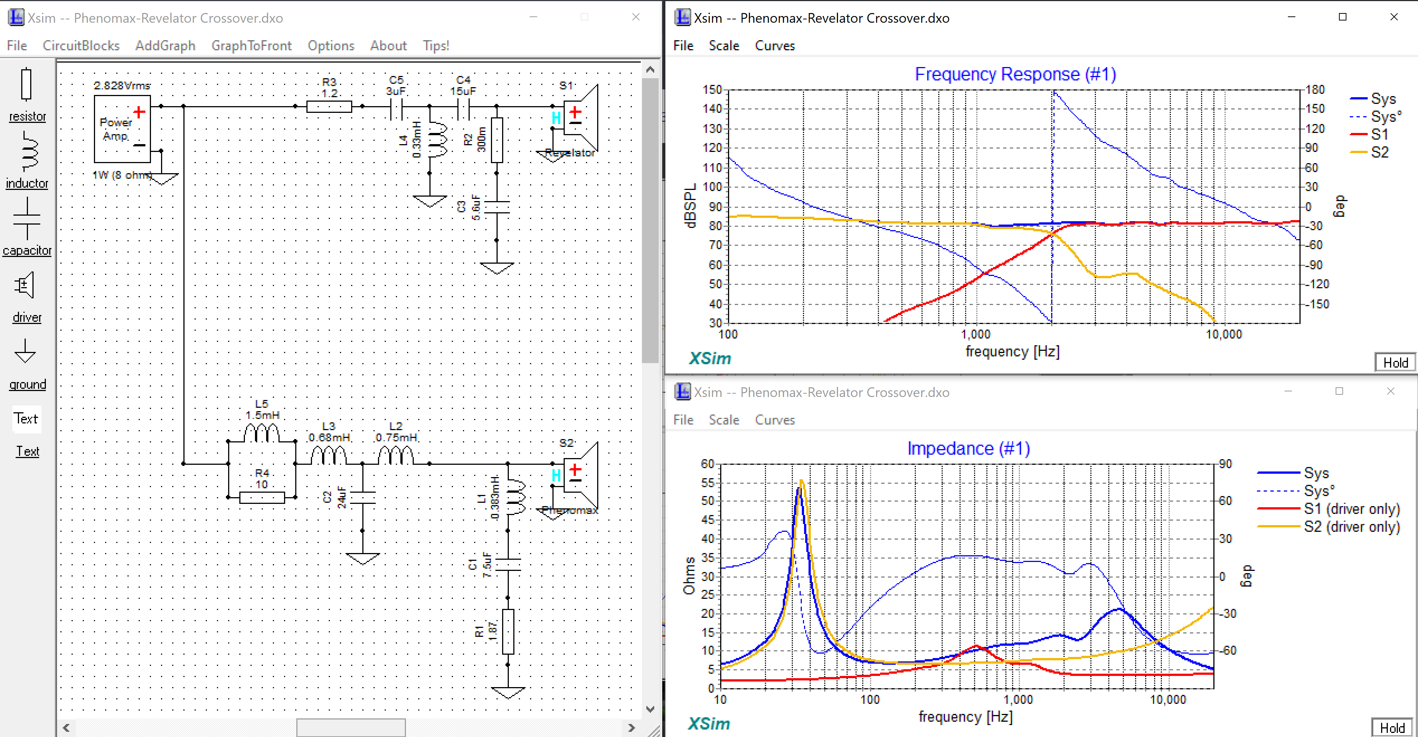Click the schematic horizontal scrollbar thumb
Viewport: 1418px width, 737px height.
(x=351, y=727)
